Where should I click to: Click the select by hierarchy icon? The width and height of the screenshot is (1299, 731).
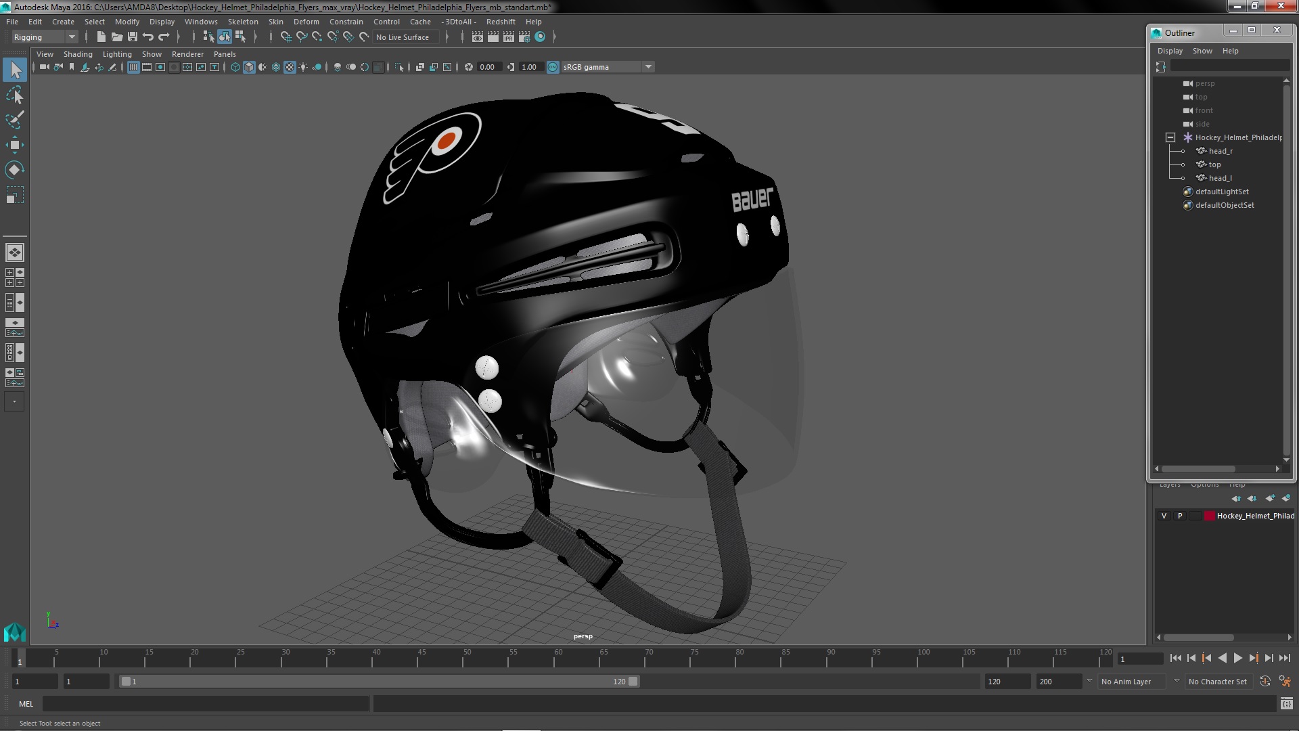208,37
